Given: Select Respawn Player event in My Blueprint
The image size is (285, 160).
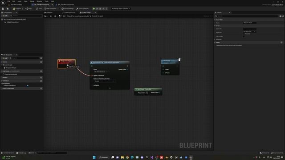Looking at the screenshot, I should 11,68.
